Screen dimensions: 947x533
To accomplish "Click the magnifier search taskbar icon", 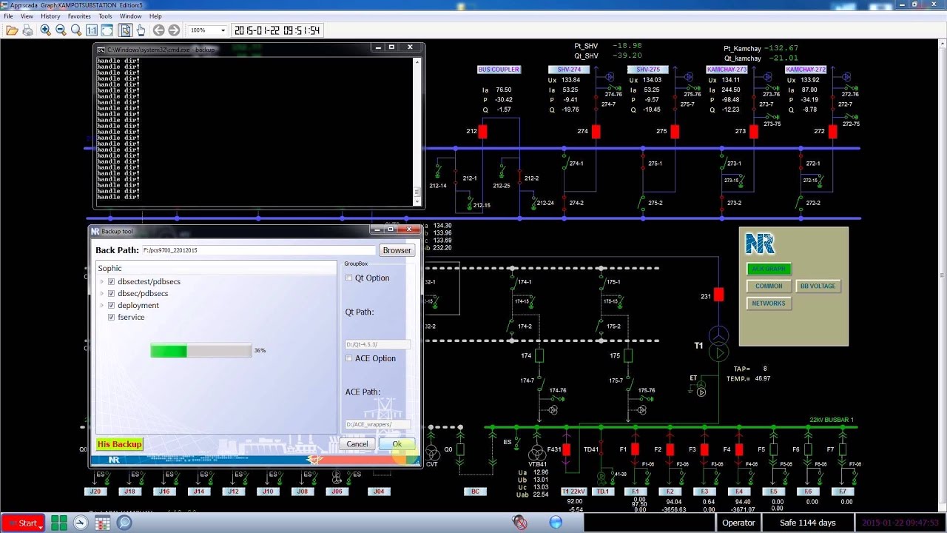I will click(x=124, y=523).
